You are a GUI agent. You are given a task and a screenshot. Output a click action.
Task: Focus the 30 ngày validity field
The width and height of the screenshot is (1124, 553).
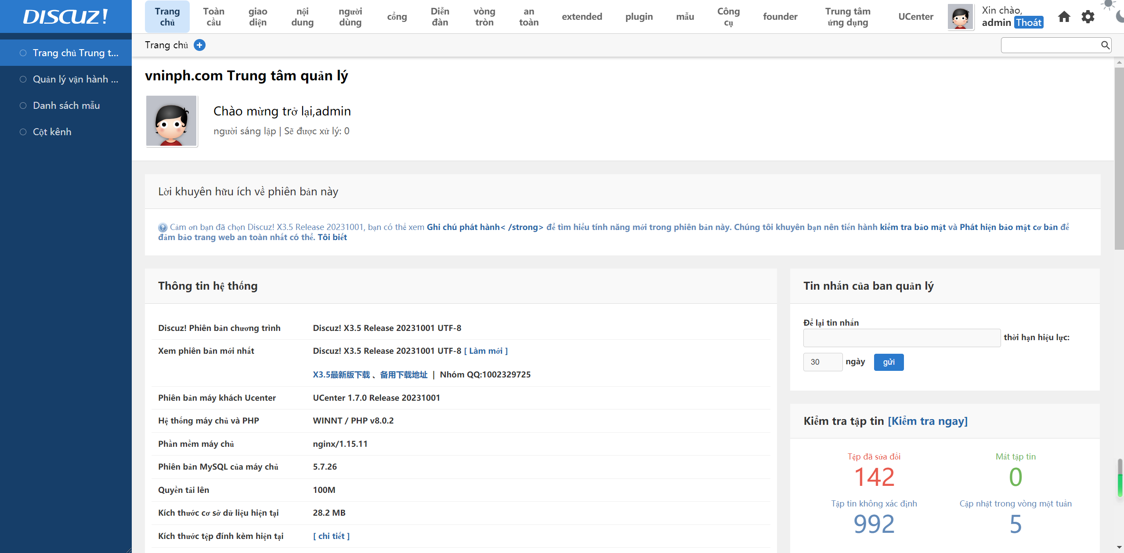pos(823,362)
